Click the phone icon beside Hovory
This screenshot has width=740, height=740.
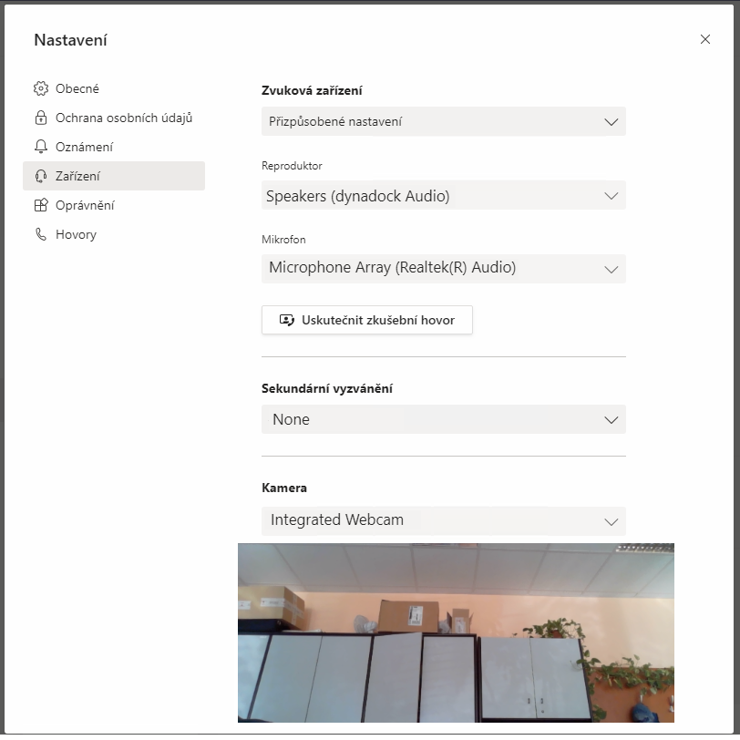click(41, 234)
